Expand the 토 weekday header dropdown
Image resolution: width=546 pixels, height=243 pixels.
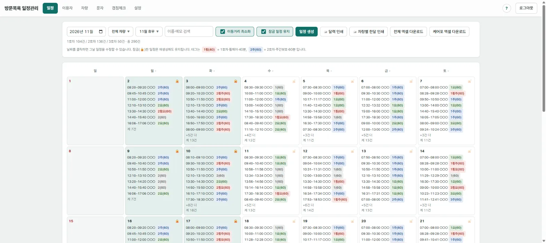446,71
